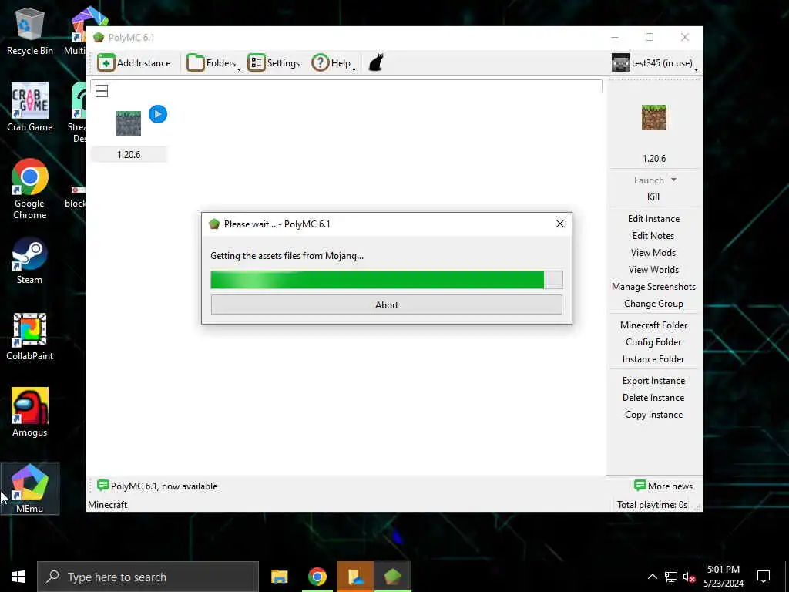Open the Recycle Bin desktop icon
This screenshot has width=789, height=592.
(x=30, y=31)
